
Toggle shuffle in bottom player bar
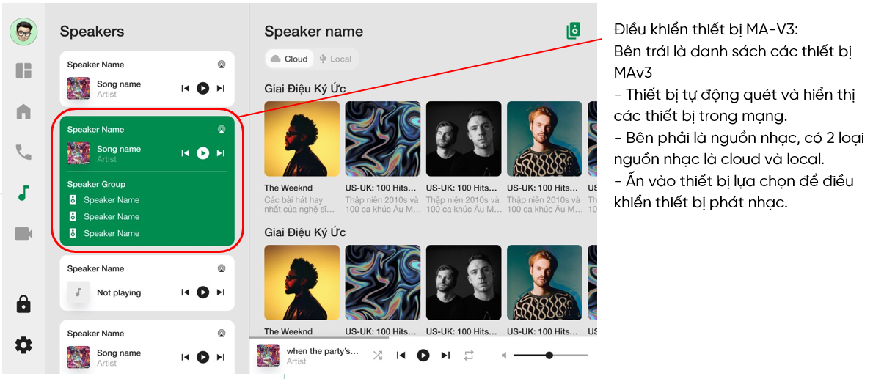(378, 355)
